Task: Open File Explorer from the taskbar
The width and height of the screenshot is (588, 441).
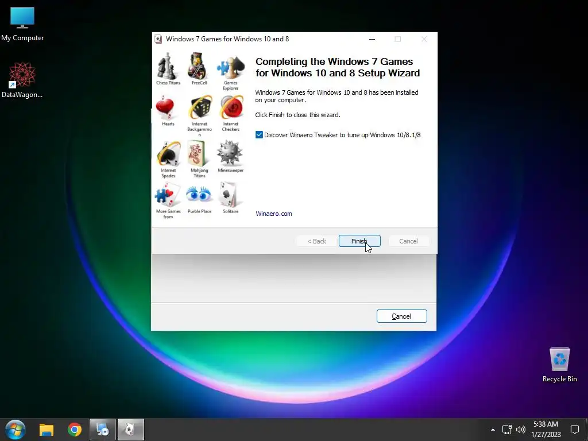Action: click(47, 430)
